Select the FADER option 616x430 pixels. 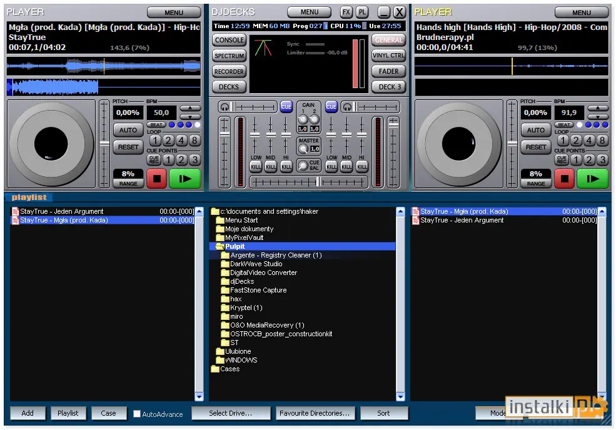click(388, 71)
